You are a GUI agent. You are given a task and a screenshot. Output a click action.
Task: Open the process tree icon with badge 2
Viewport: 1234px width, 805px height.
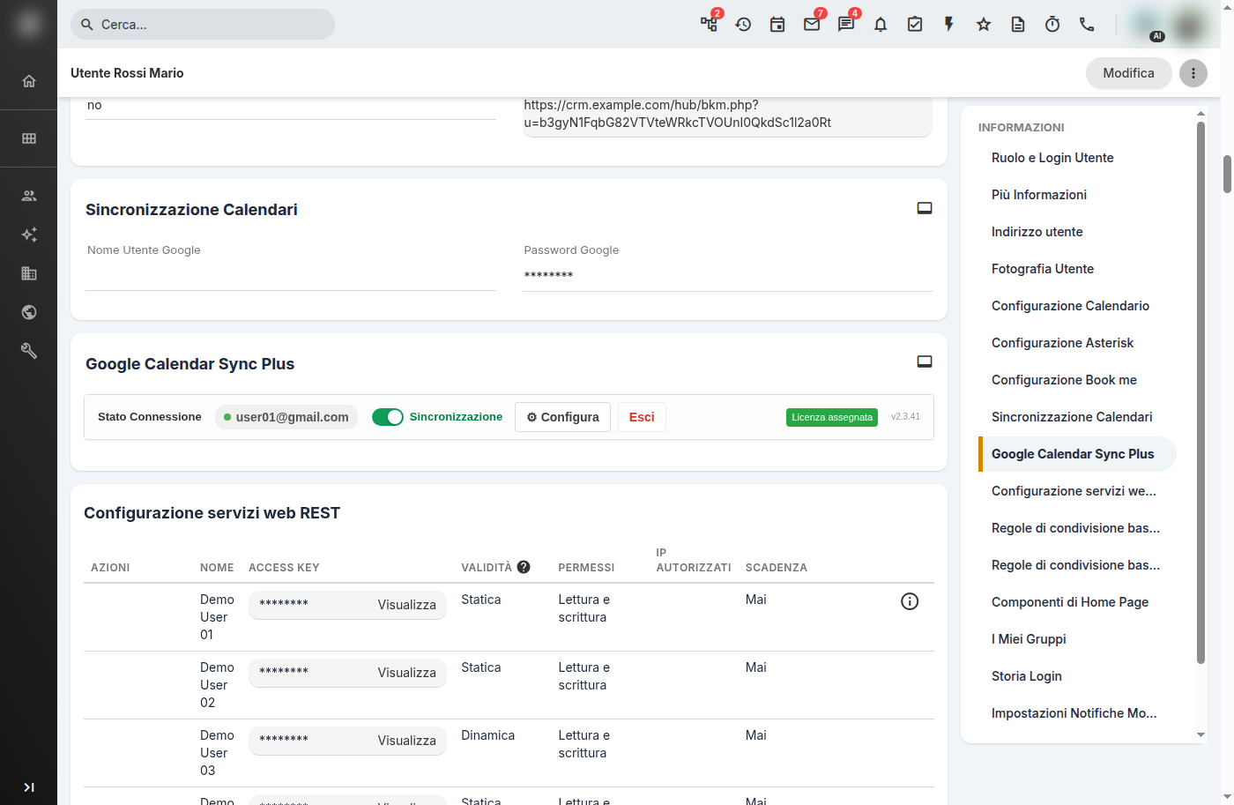coord(709,24)
